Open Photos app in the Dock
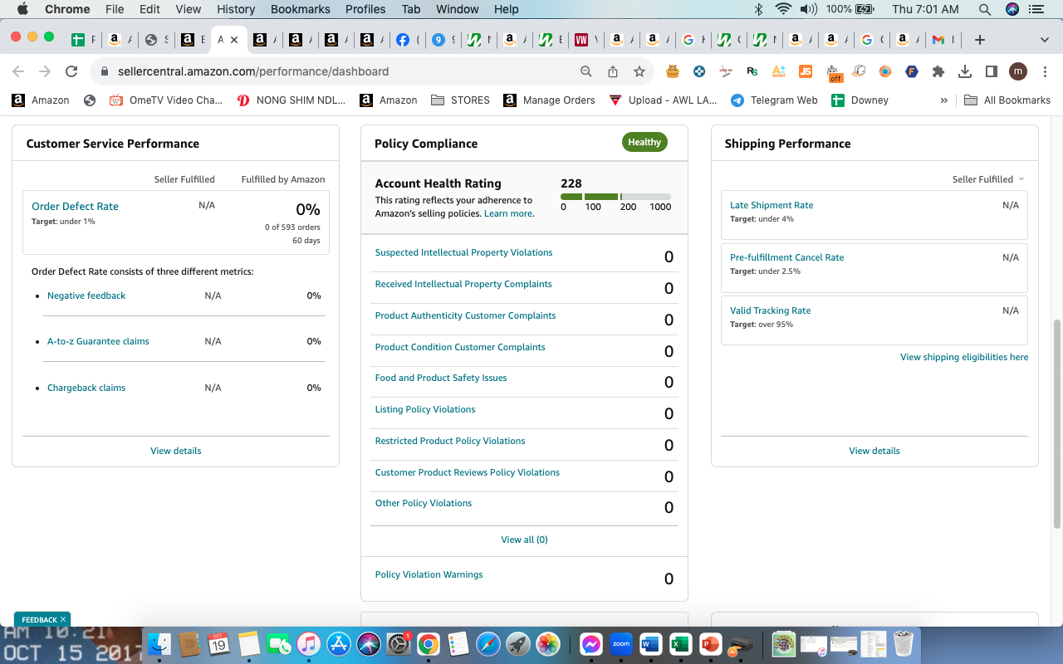The image size is (1063, 664). 548,643
